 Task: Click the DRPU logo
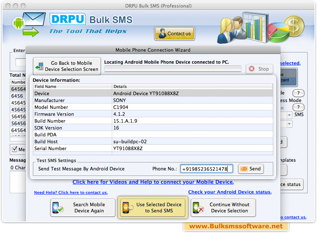click(68, 19)
